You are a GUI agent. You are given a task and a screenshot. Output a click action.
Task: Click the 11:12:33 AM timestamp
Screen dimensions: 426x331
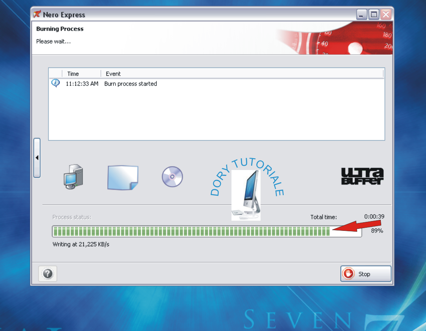coord(82,84)
